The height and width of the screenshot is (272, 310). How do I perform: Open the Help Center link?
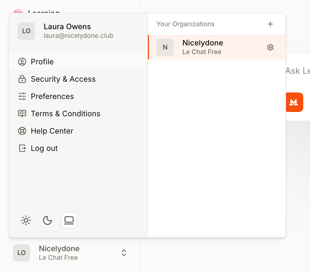52,131
